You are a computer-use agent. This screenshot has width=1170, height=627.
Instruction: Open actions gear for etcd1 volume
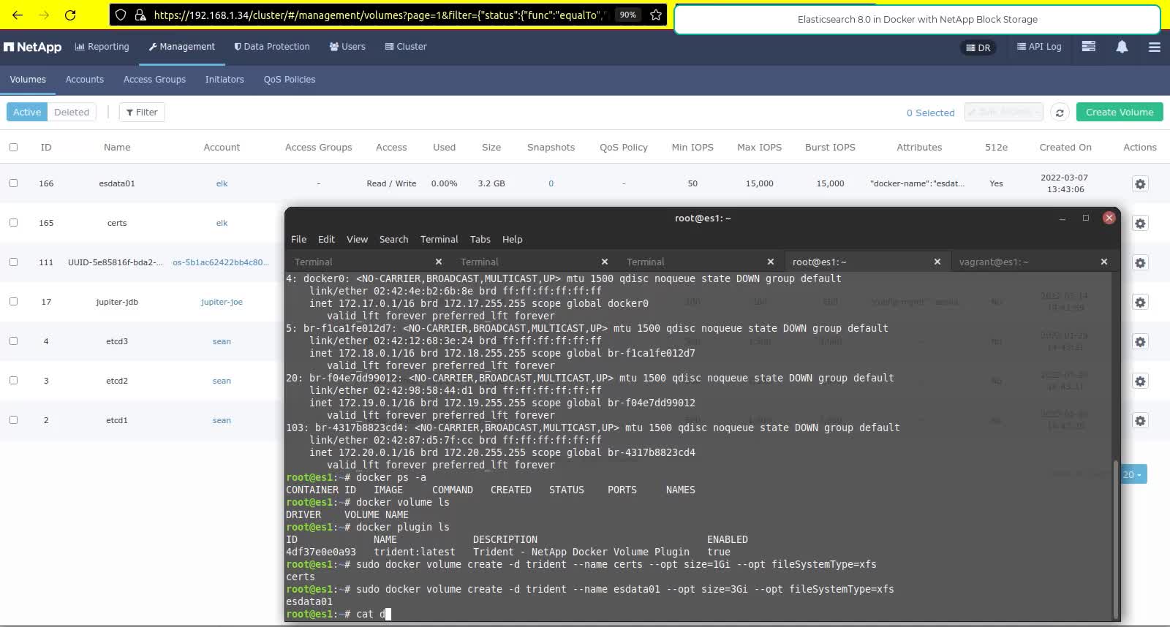pos(1140,420)
